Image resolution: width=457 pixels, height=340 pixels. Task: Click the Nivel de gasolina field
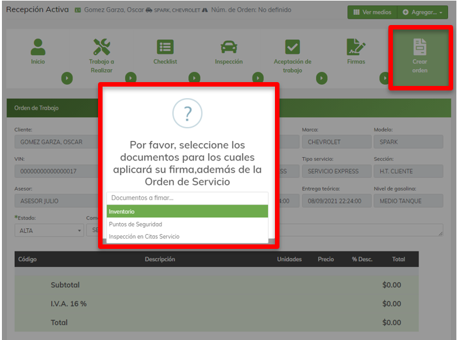click(408, 201)
